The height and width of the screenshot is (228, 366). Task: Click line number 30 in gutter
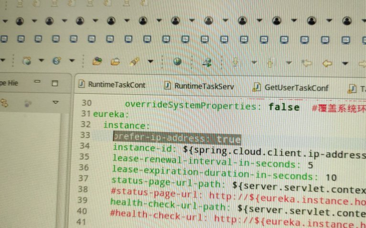click(86, 103)
